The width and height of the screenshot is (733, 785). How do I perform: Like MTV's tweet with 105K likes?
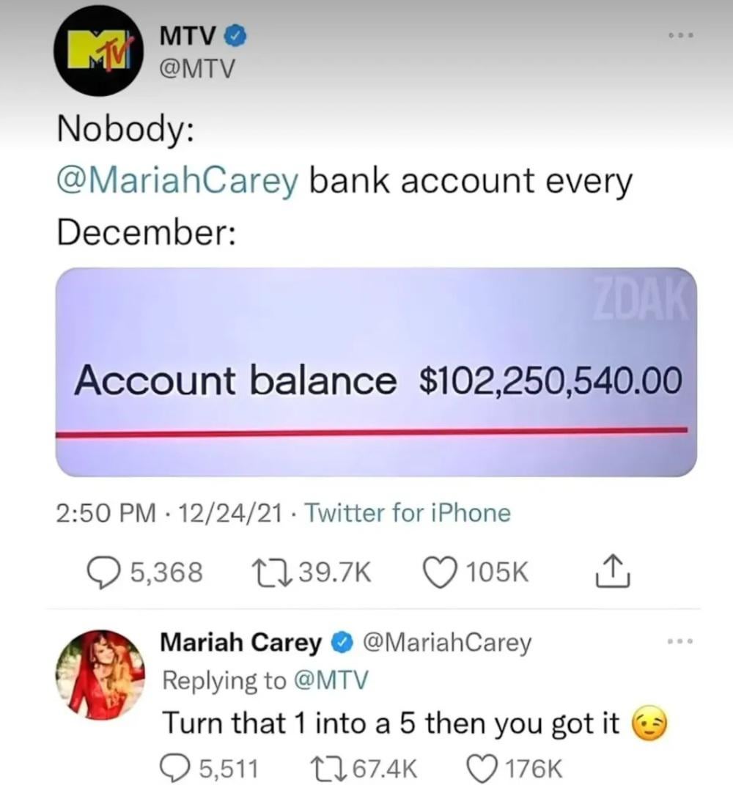[x=440, y=572]
